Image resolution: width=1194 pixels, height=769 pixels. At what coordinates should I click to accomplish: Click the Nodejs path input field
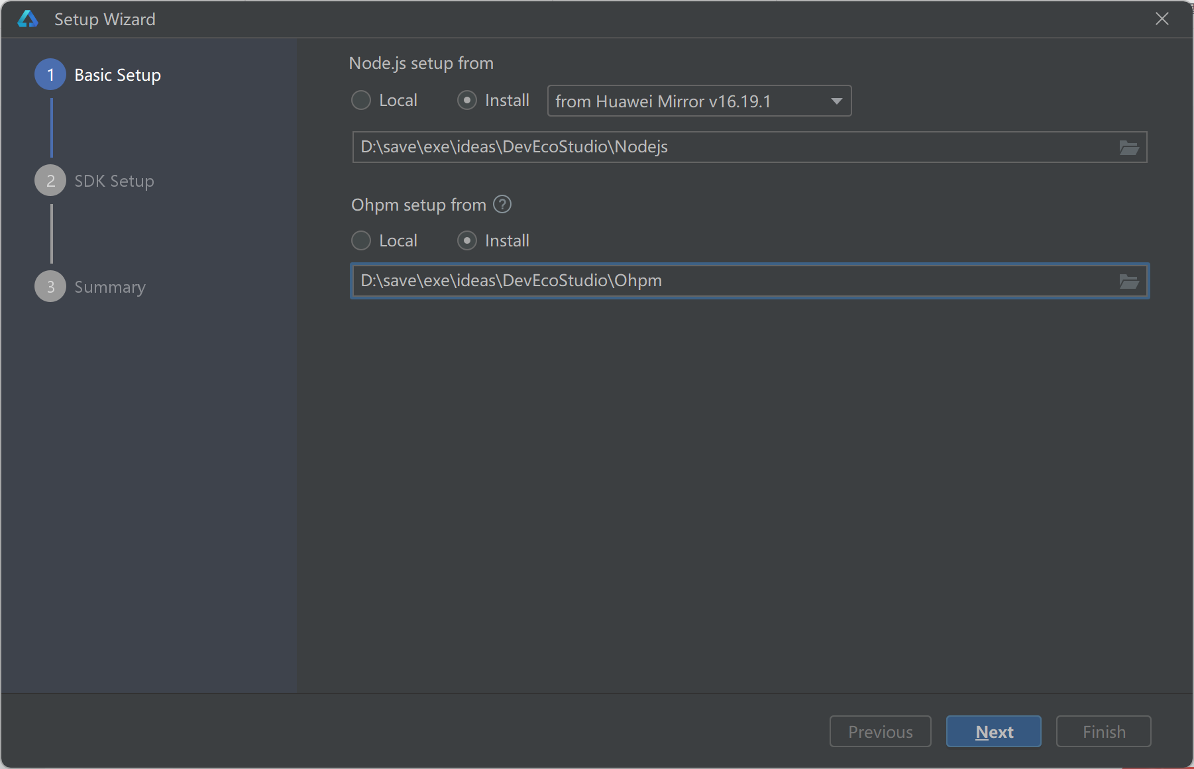729,147
